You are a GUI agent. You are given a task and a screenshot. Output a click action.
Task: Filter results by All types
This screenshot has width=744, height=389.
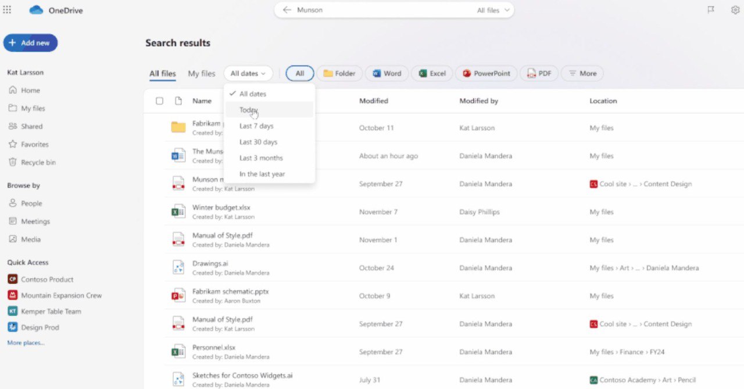click(x=300, y=74)
